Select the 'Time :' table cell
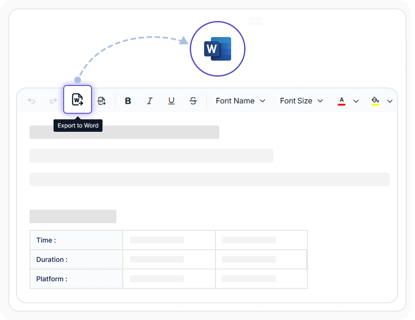This screenshot has height=320, width=415. point(76,240)
